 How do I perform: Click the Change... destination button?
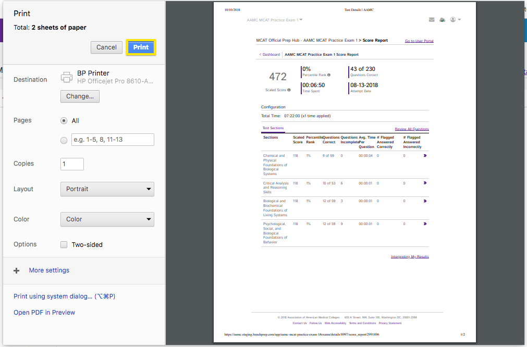coord(80,96)
